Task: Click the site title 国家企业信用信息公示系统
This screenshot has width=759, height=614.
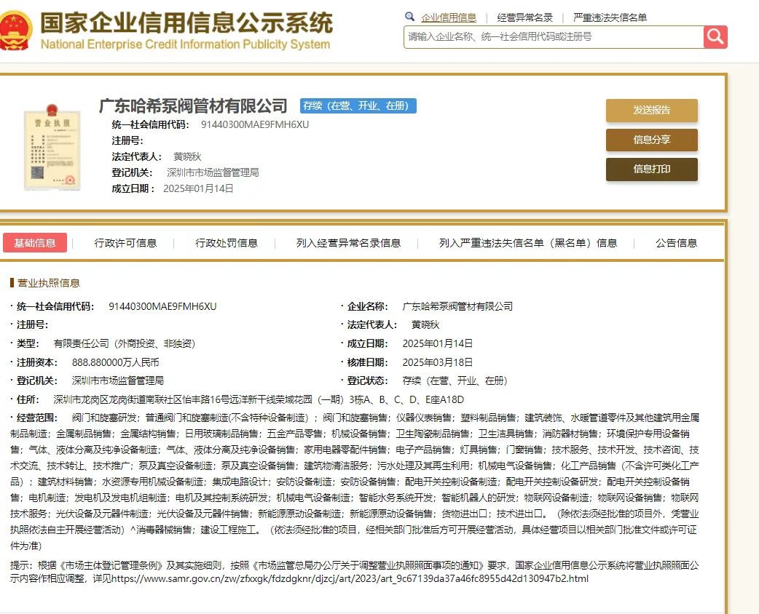Action: click(186, 23)
